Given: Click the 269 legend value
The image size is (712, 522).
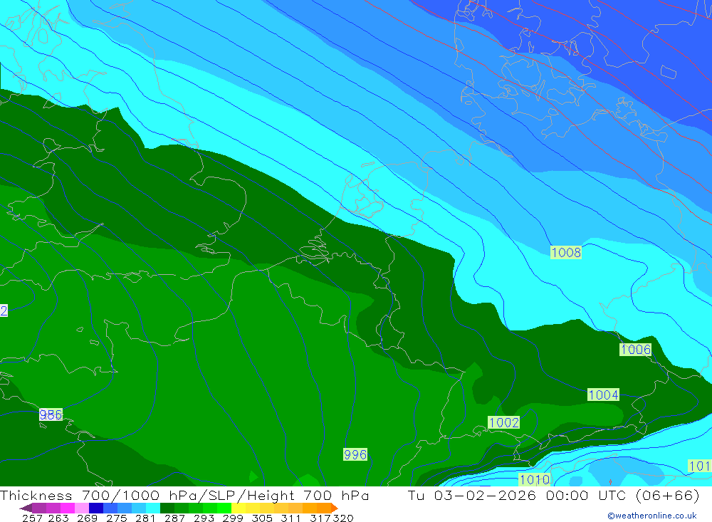Looking at the screenshot, I should click(87, 518).
